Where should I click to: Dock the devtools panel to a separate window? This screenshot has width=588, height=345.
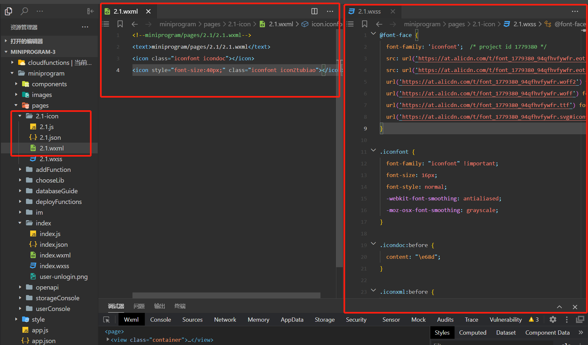click(x=580, y=320)
